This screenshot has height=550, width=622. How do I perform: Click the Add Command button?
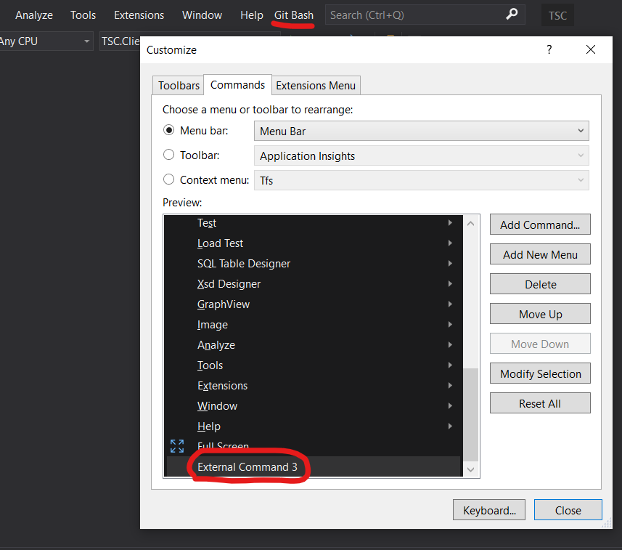(x=540, y=224)
